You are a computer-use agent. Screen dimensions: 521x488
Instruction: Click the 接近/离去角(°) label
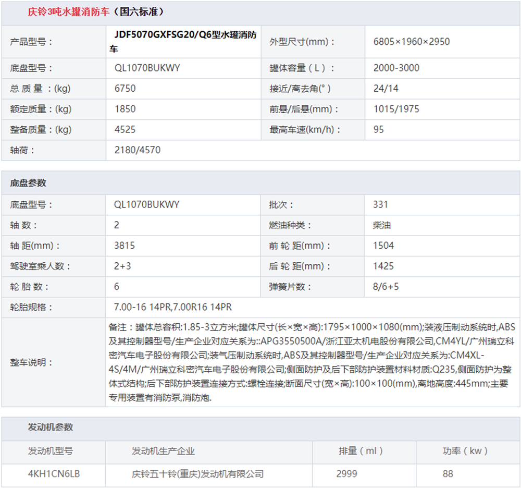coord(300,89)
